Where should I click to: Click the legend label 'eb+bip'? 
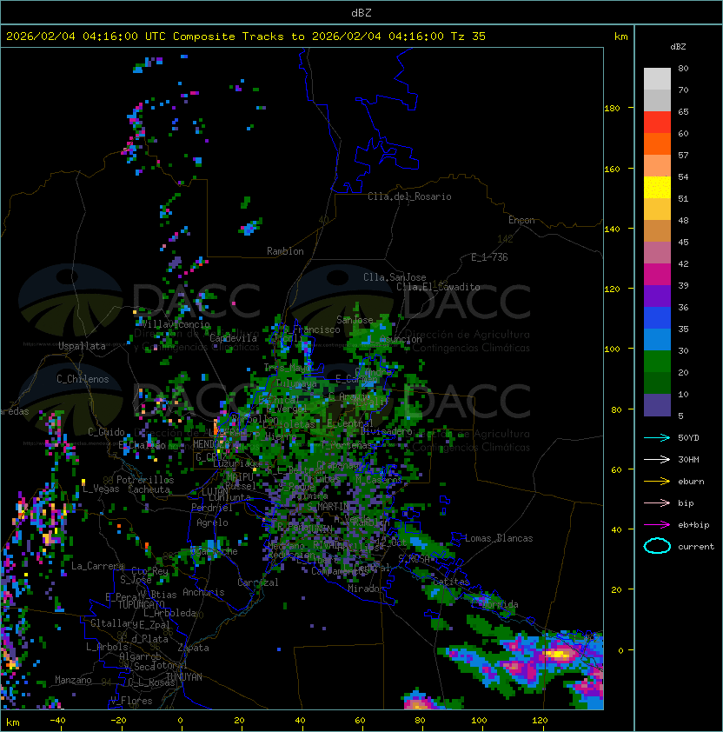click(693, 525)
